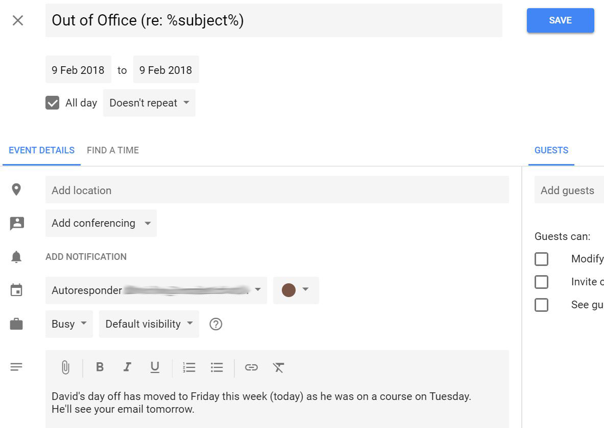Expand the Add conferencing dropdown
The height and width of the screenshot is (428, 604).
[101, 223]
